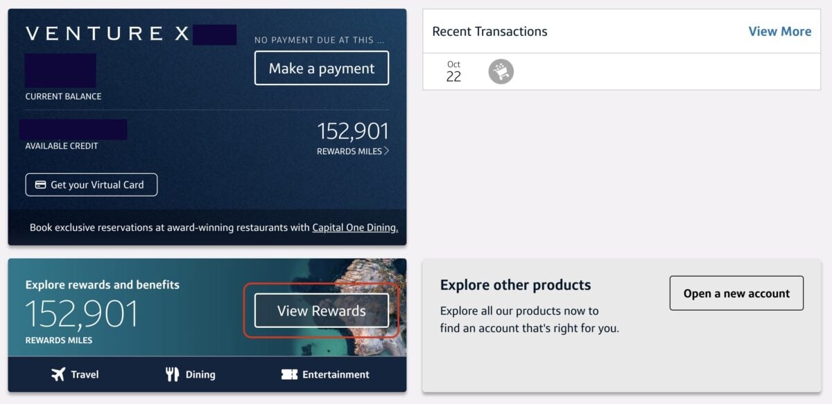The width and height of the screenshot is (832, 404).
Task: Follow the Capital One Dining link
Action: click(x=355, y=227)
